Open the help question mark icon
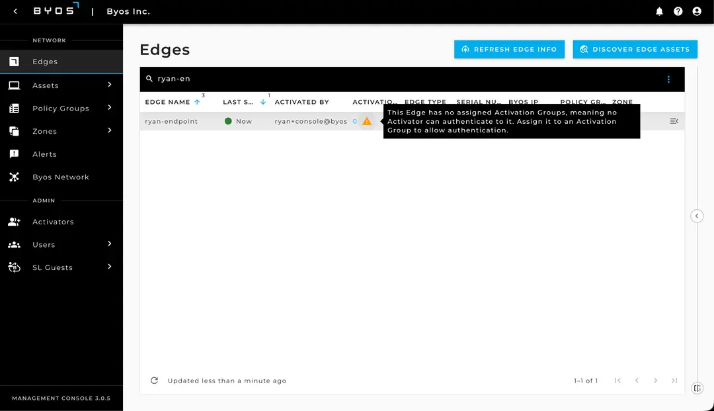The image size is (714, 411). [678, 11]
